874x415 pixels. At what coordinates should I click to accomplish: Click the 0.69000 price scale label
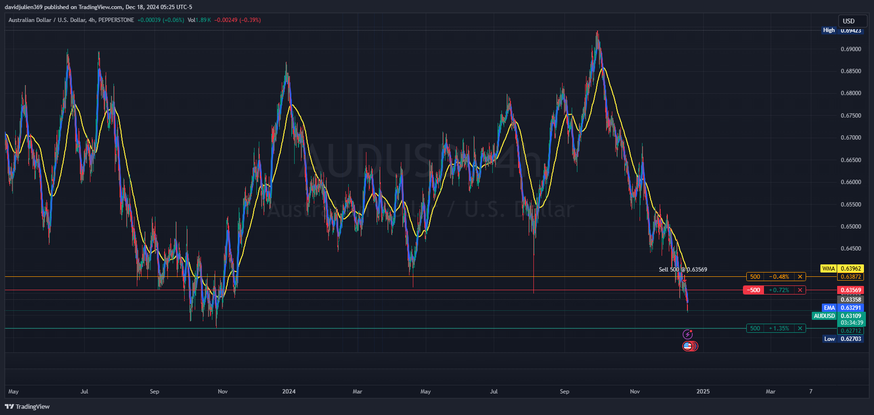851,49
